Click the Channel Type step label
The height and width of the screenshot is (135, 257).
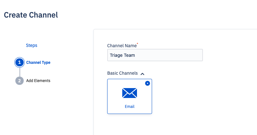tap(38, 63)
